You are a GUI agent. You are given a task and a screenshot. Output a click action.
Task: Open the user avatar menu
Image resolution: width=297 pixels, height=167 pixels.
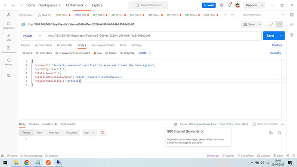tap(237, 5)
